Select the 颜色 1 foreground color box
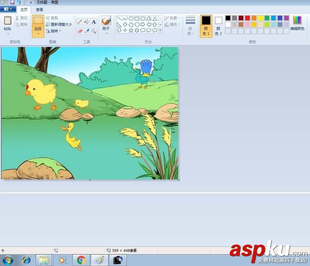 pyautogui.click(x=206, y=26)
